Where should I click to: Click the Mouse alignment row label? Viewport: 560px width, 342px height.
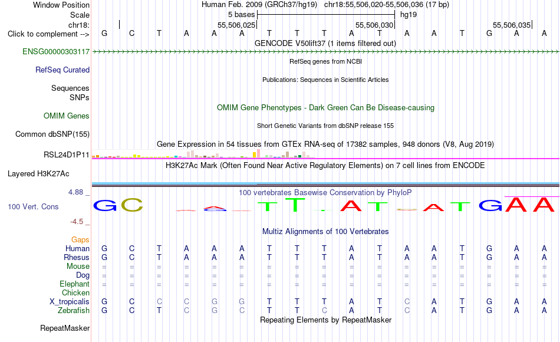(78, 267)
